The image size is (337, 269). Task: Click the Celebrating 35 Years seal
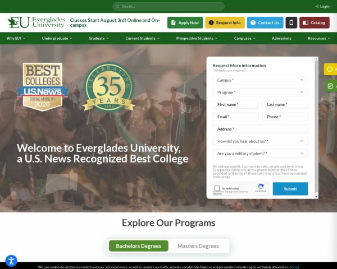[x=109, y=87]
